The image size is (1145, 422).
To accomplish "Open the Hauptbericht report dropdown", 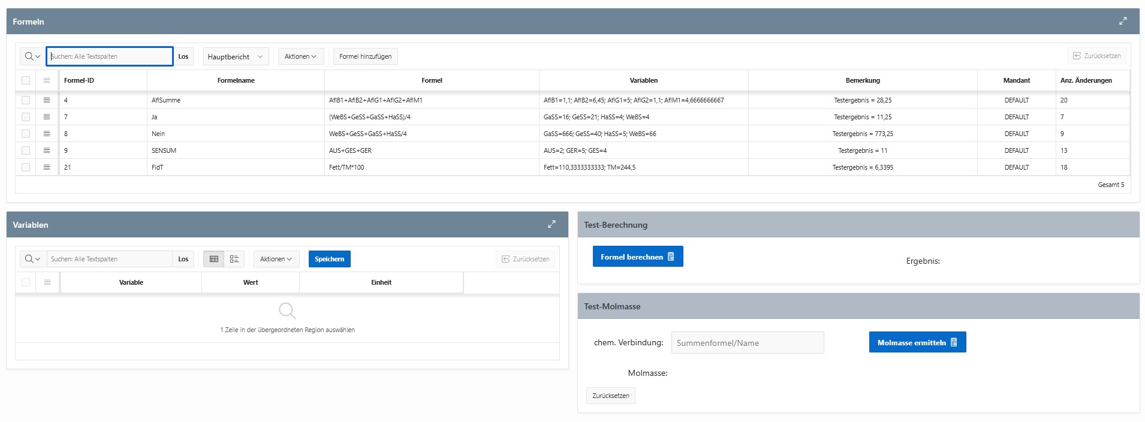I will pyautogui.click(x=236, y=56).
